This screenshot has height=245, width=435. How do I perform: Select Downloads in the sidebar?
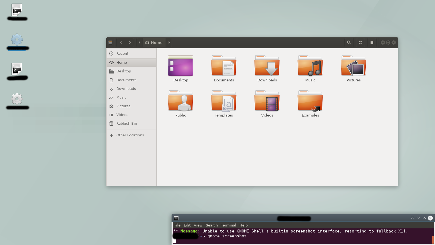click(132, 88)
